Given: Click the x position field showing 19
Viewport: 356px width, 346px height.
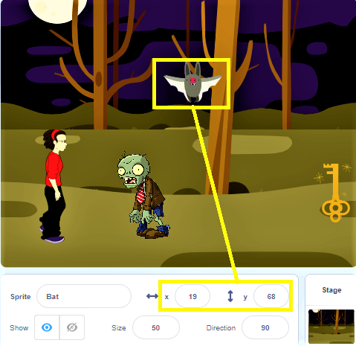Looking at the screenshot, I should coord(192,296).
